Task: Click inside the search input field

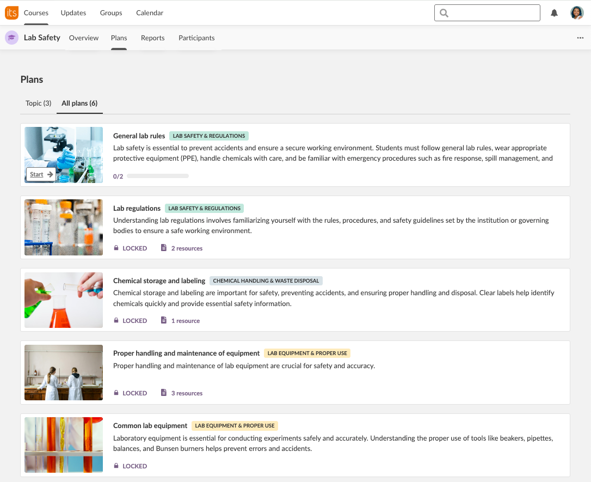Action: [492, 13]
